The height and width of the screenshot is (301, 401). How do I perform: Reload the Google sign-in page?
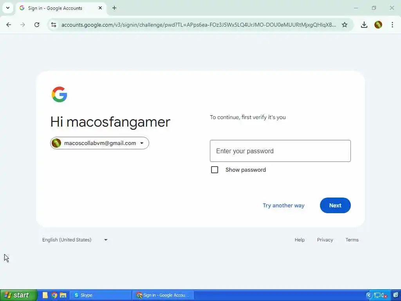coord(37,25)
